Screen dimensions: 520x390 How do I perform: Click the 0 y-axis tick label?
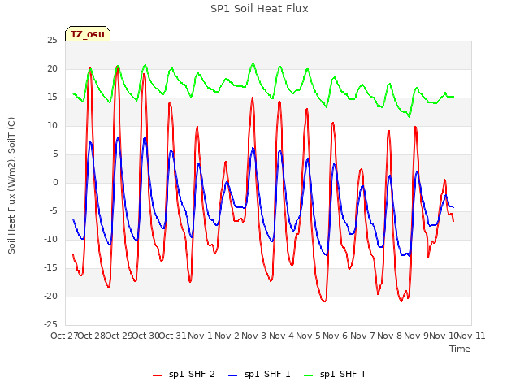tap(55, 183)
